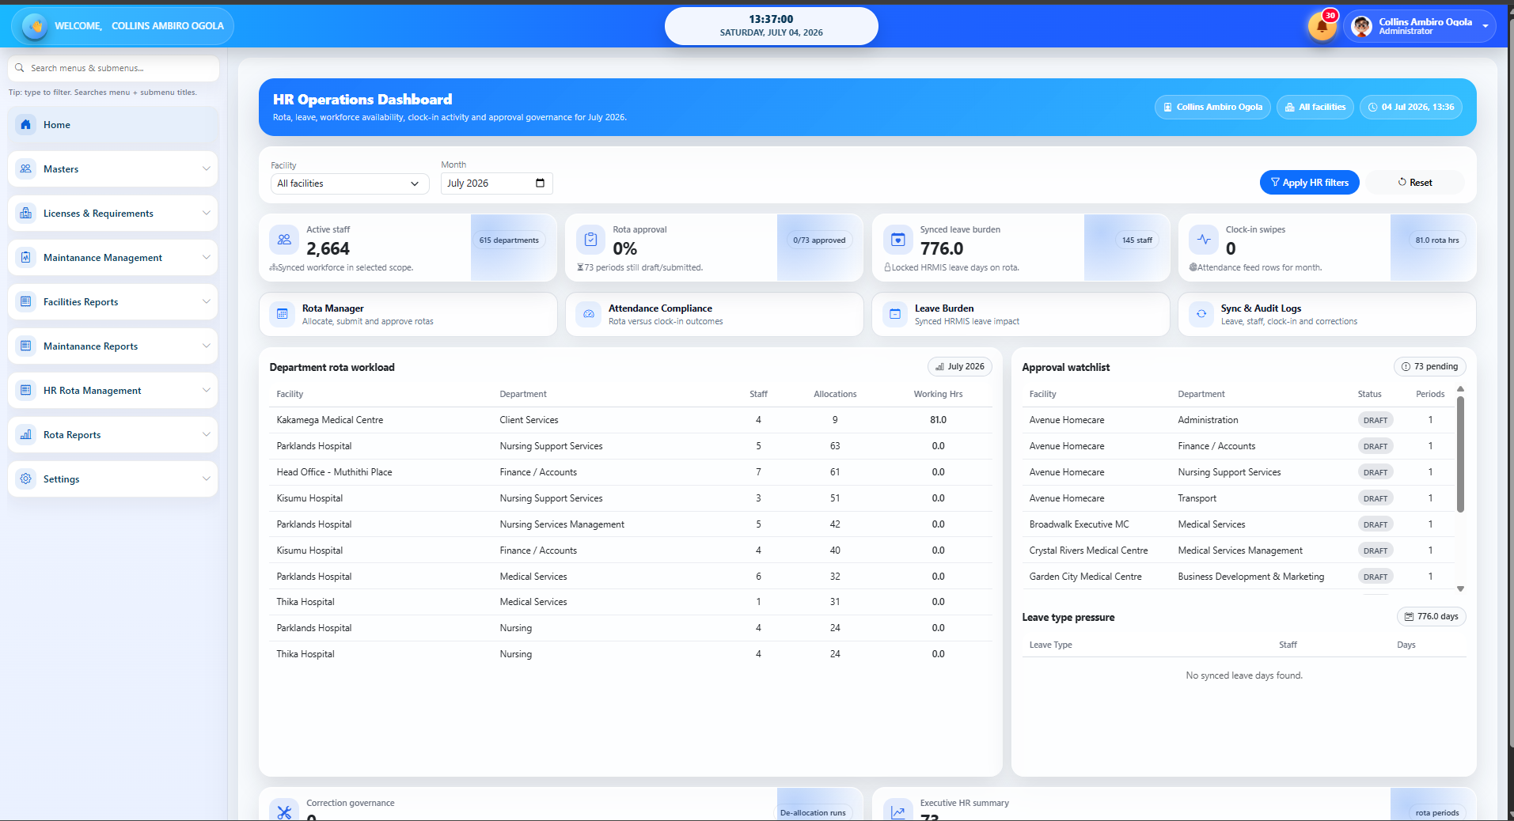The image size is (1514, 821).
Task: Expand the Maintanance Management chevron
Action: [206, 257]
